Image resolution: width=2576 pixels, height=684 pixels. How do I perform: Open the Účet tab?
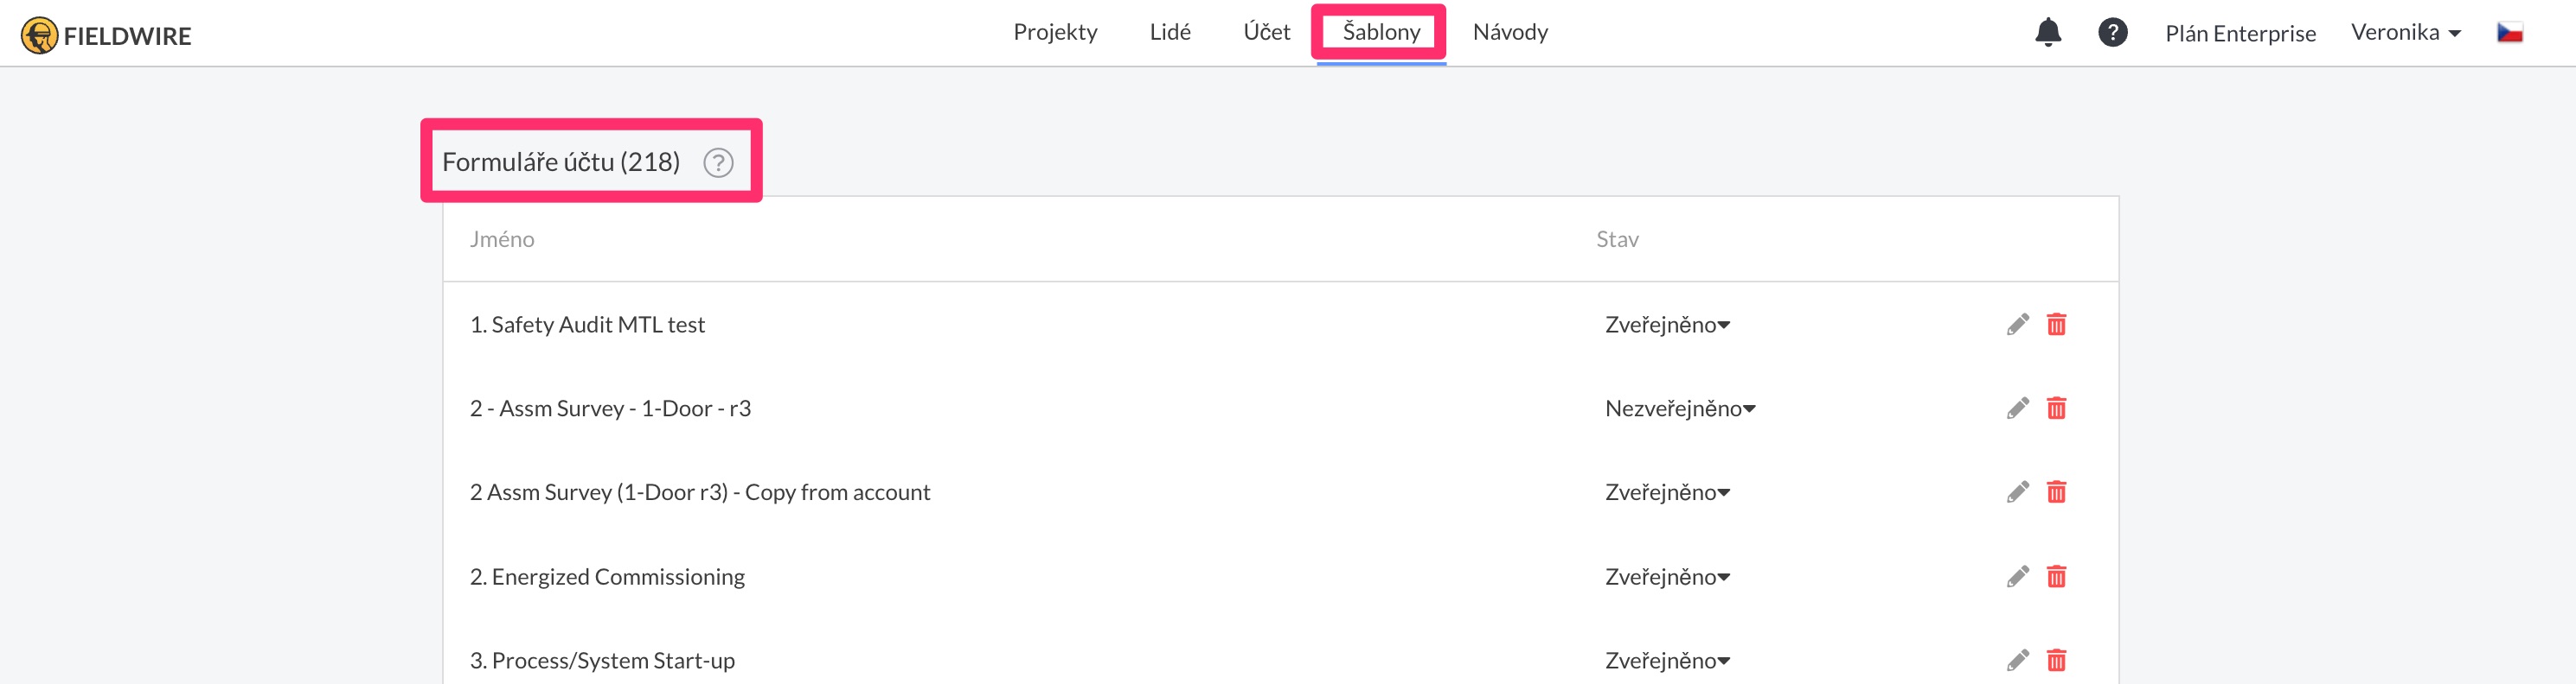click(1266, 33)
